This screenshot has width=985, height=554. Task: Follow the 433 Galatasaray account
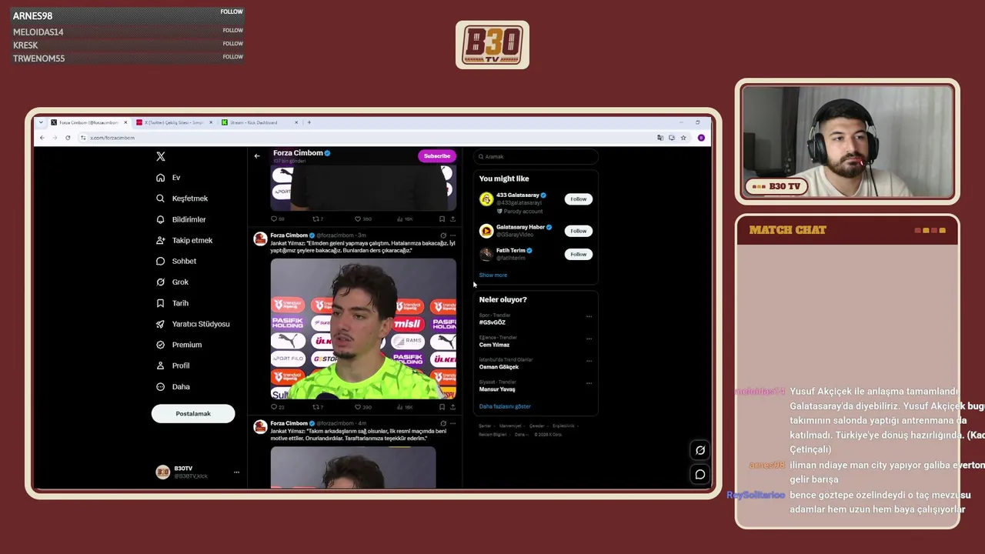click(578, 199)
